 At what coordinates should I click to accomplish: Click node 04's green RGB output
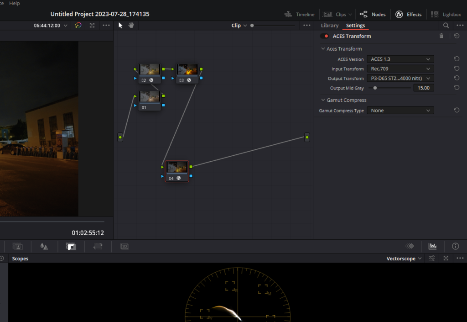tap(191, 167)
